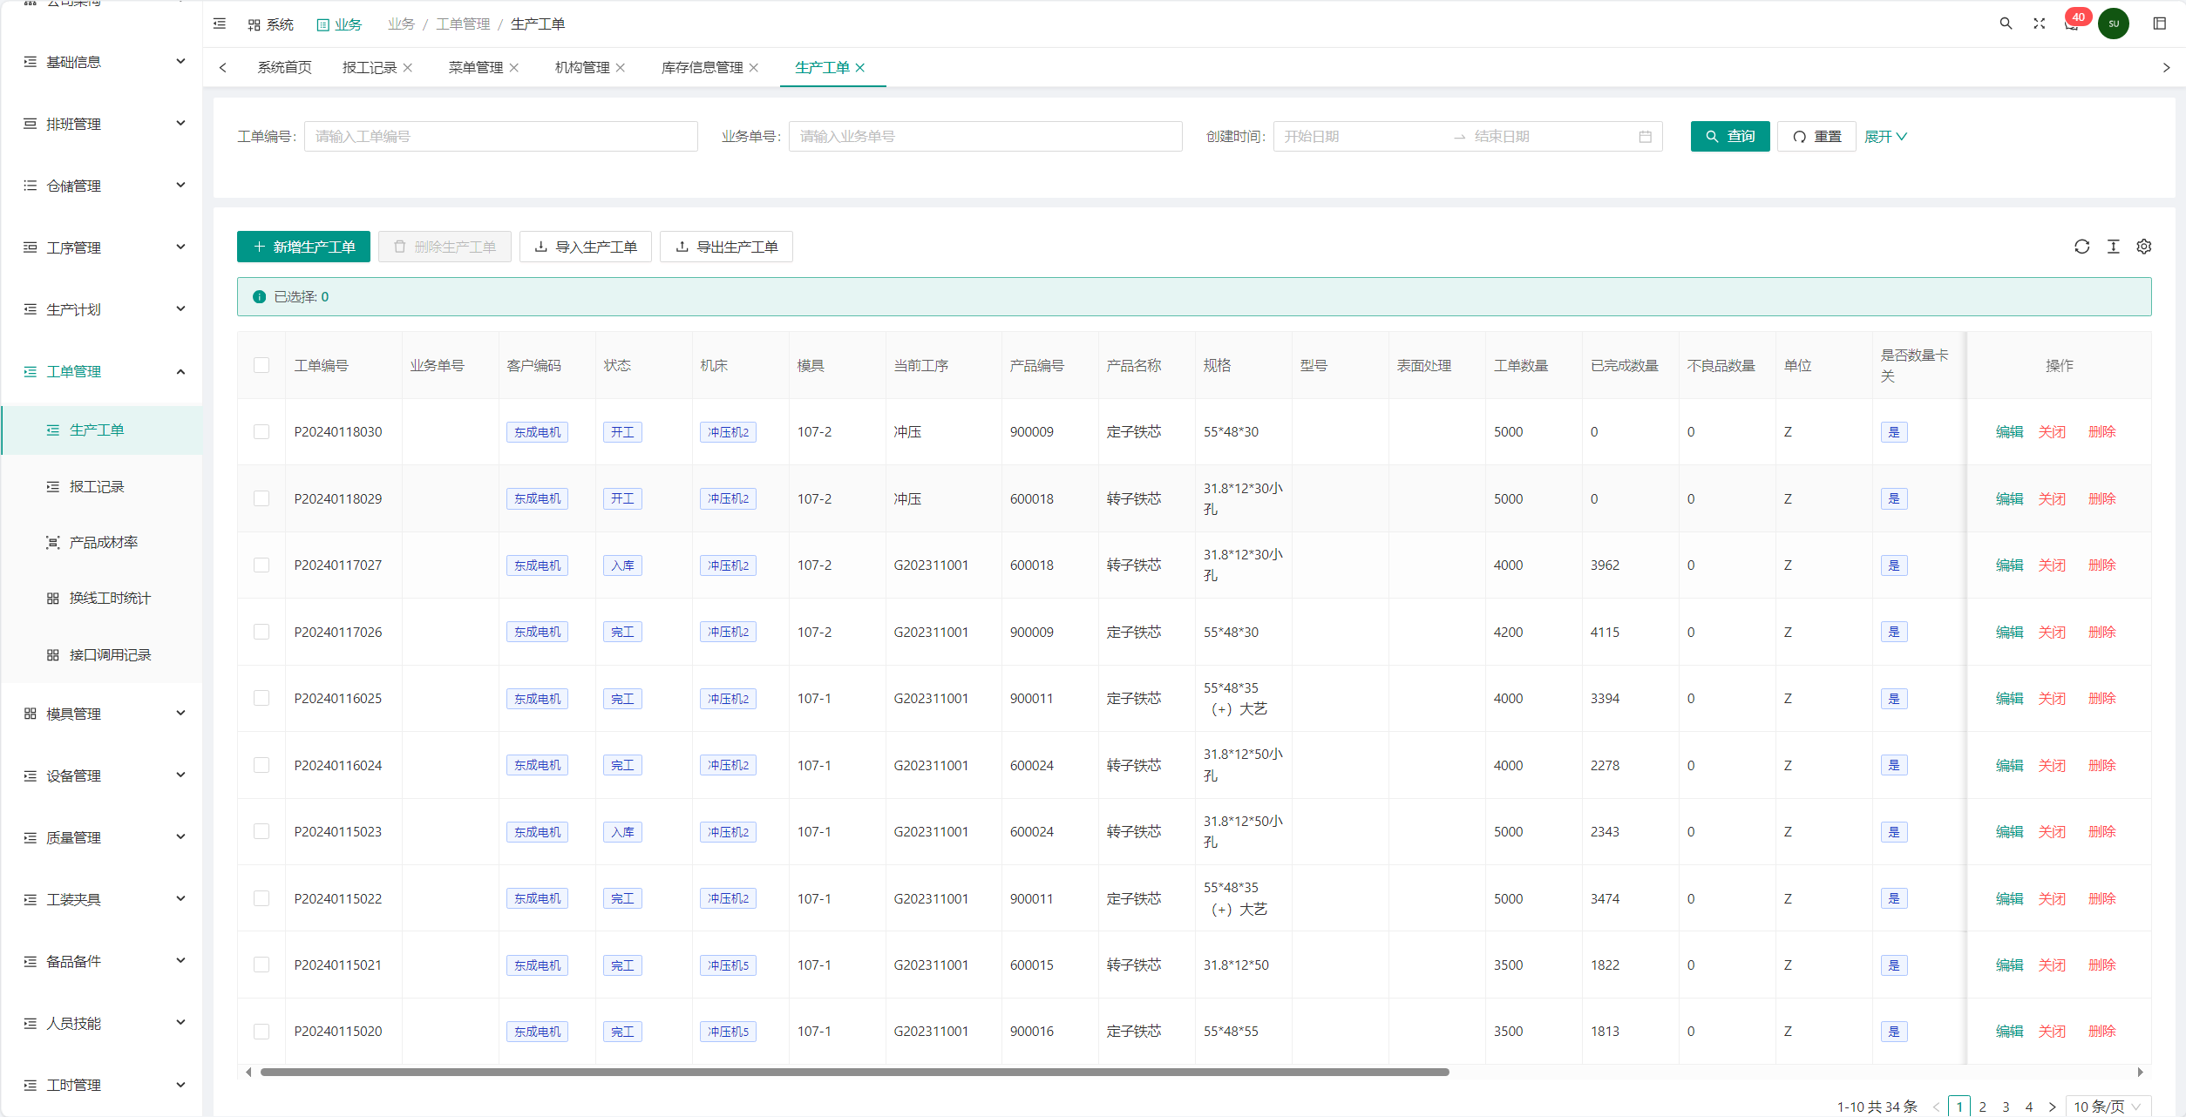Close the 报工记录 tab
Screen dimensions: 2186x1117
407,68
